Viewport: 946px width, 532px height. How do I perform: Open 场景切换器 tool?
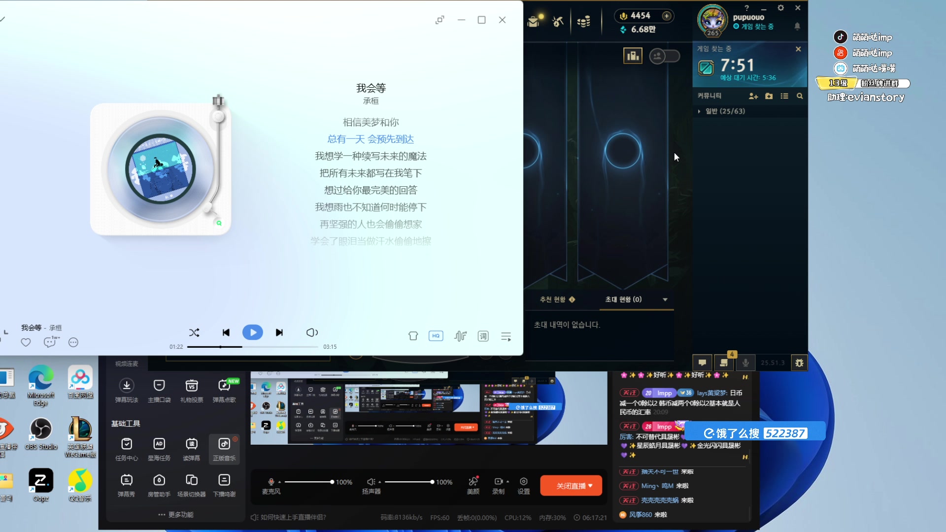[x=192, y=485]
